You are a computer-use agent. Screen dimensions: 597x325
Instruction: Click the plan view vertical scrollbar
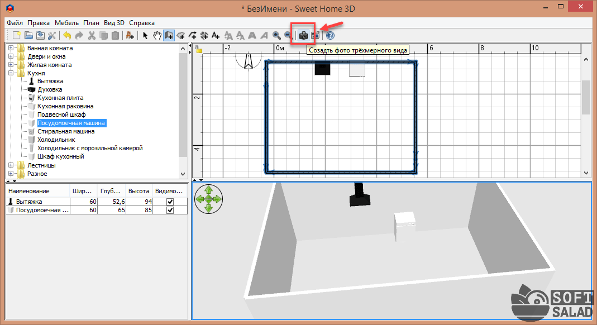tap(586, 97)
